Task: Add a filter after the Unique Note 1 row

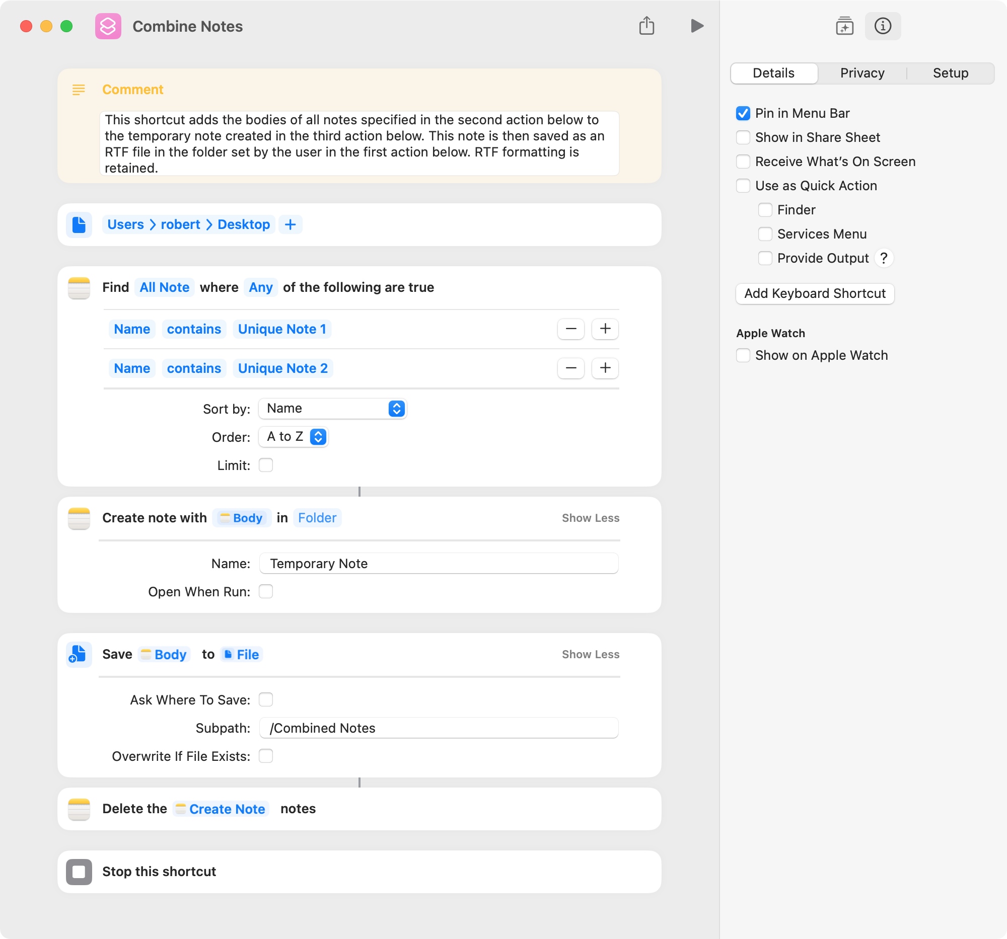Action: point(605,329)
